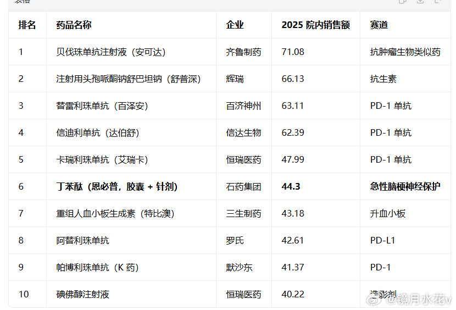This screenshot has width=456, height=310.
Task: Select drug name 碘佛醇注射液
Action: pos(82,295)
